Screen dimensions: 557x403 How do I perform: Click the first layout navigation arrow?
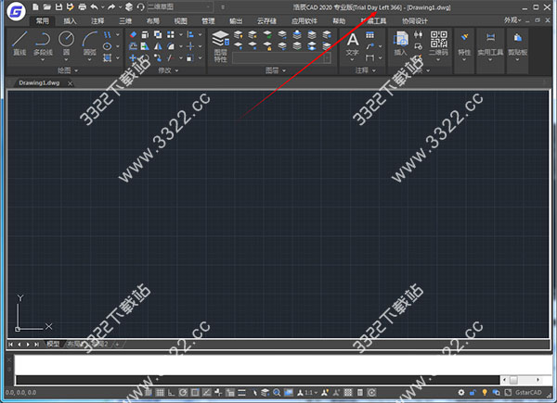[10, 344]
